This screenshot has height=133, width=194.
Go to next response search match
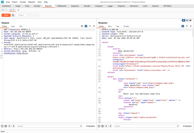pyautogui.click(x=110, y=126)
